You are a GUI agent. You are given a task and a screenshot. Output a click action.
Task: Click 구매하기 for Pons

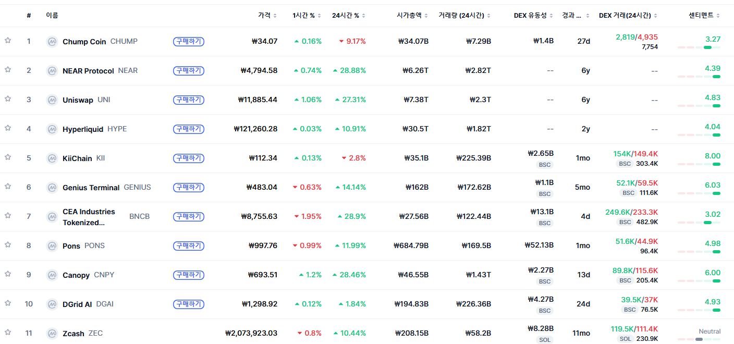coord(189,246)
